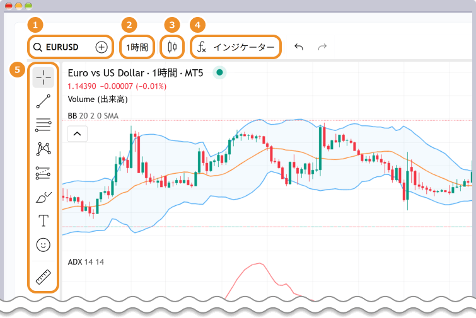This screenshot has height=318, width=476.
Task: Select the Fibonacci retracement tool
Action: [x=44, y=125]
